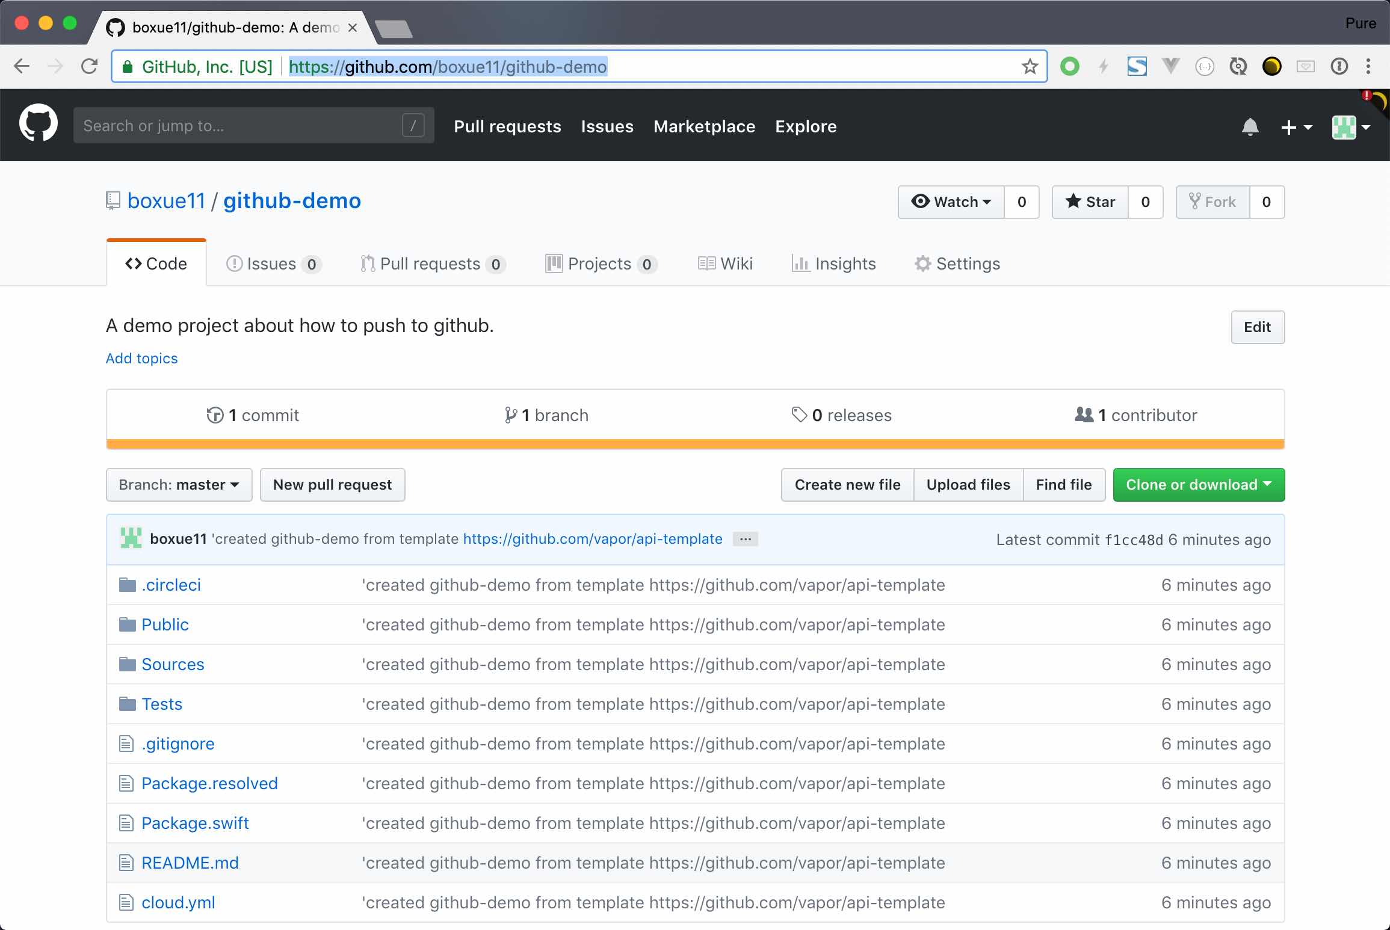Click the GitHub octocat logo
Image resolution: width=1390 pixels, height=930 pixels.
pos(39,123)
